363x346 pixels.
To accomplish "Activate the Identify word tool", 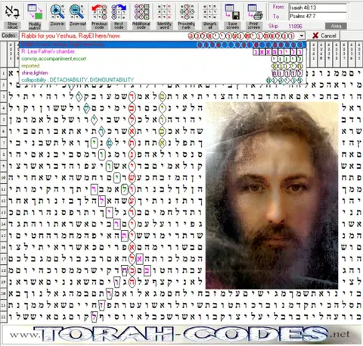I will [x=164, y=16].
